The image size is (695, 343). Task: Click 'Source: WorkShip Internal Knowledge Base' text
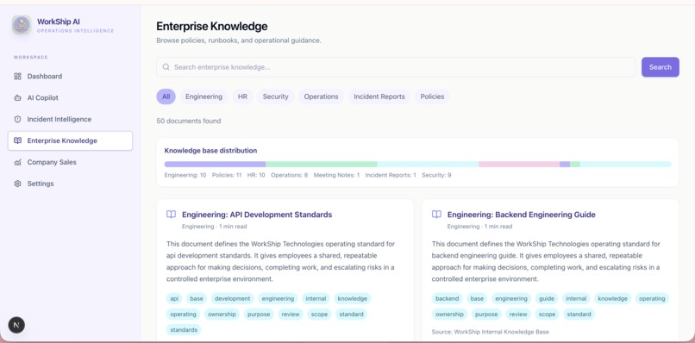(491, 332)
